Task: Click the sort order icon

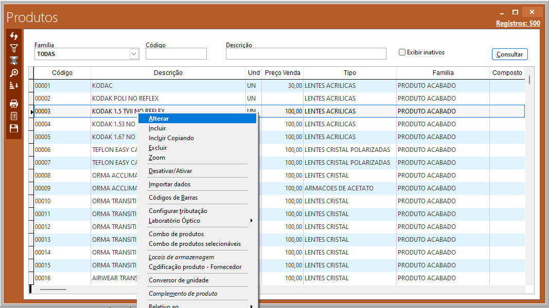Action: [x=14, y=85]
